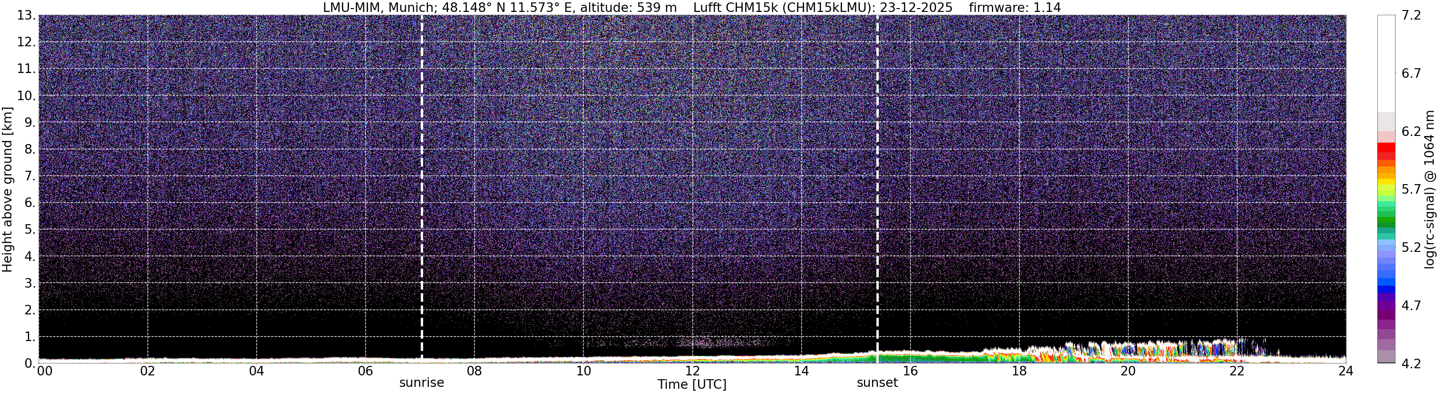Click the 5.7 colorbar tick value

[x=1410, y=190]
